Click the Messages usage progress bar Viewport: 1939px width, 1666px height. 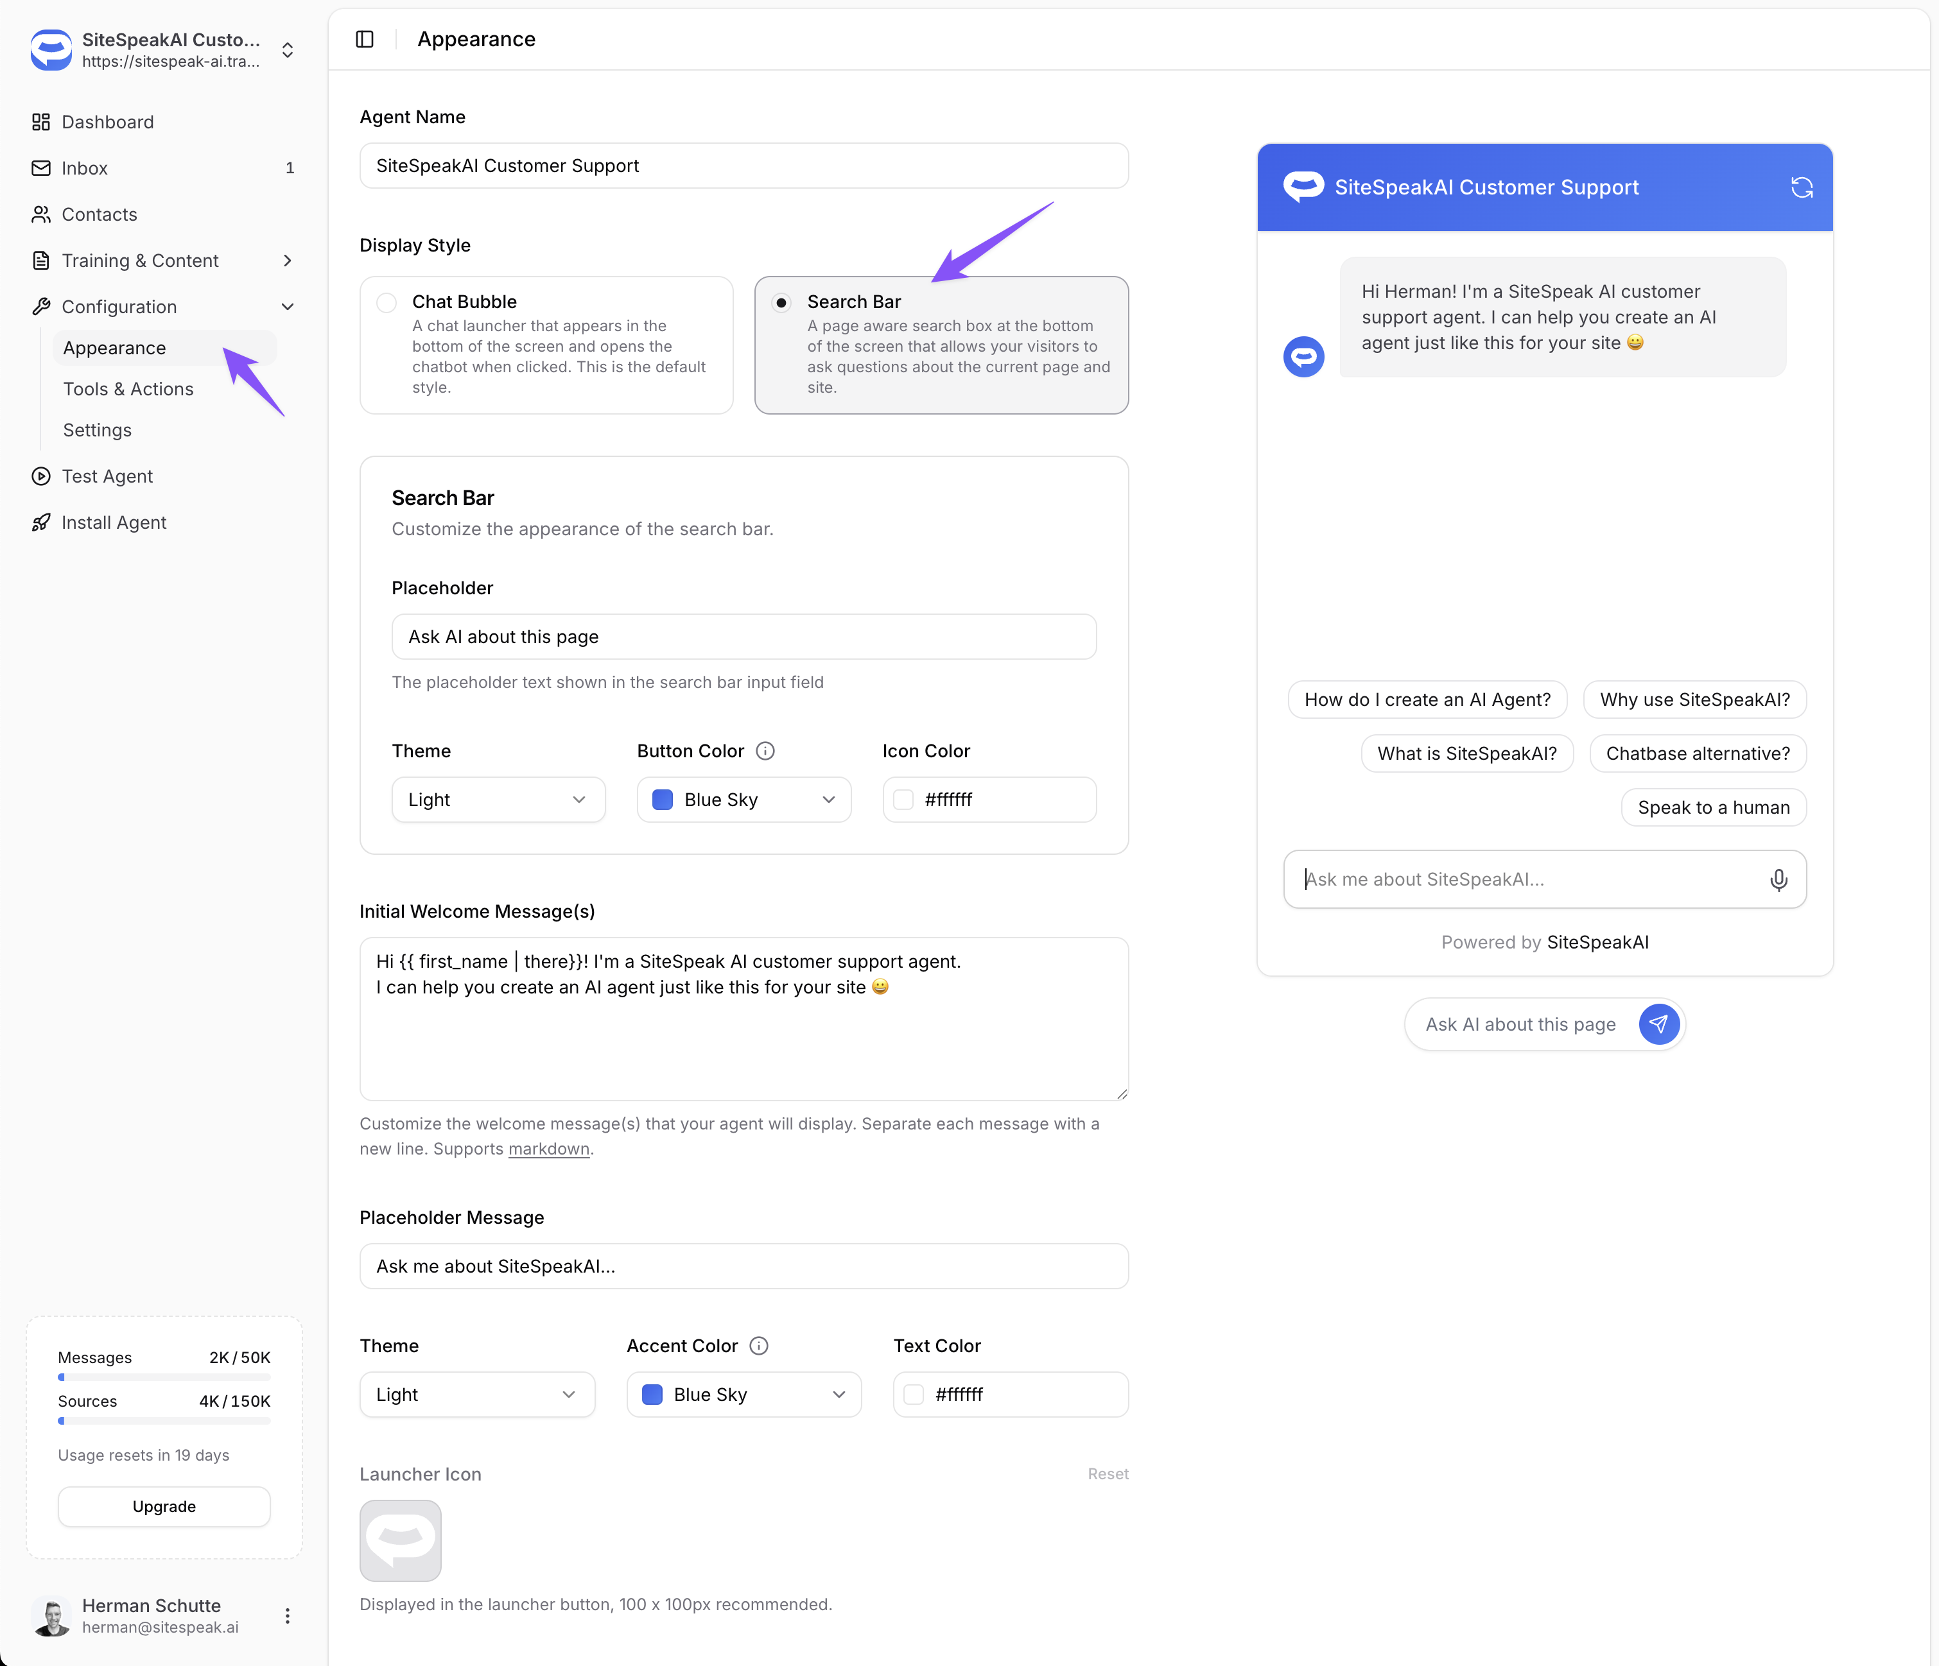tap(164, 1377)
